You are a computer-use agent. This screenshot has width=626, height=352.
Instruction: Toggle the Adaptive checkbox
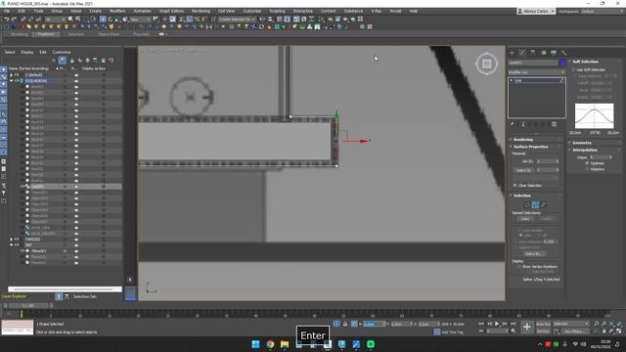click(587, 169)
